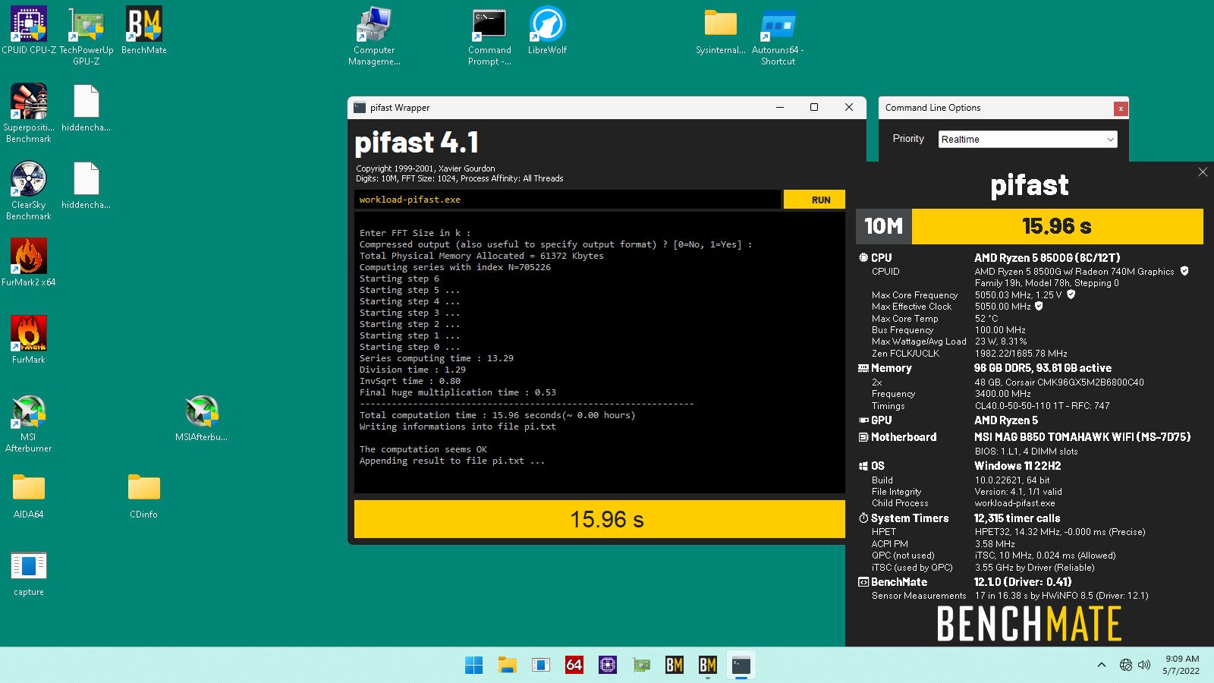Click the 15.96 s result bar in pifast Wrapper
The image size is (1214, 683).
coord(599,519)
